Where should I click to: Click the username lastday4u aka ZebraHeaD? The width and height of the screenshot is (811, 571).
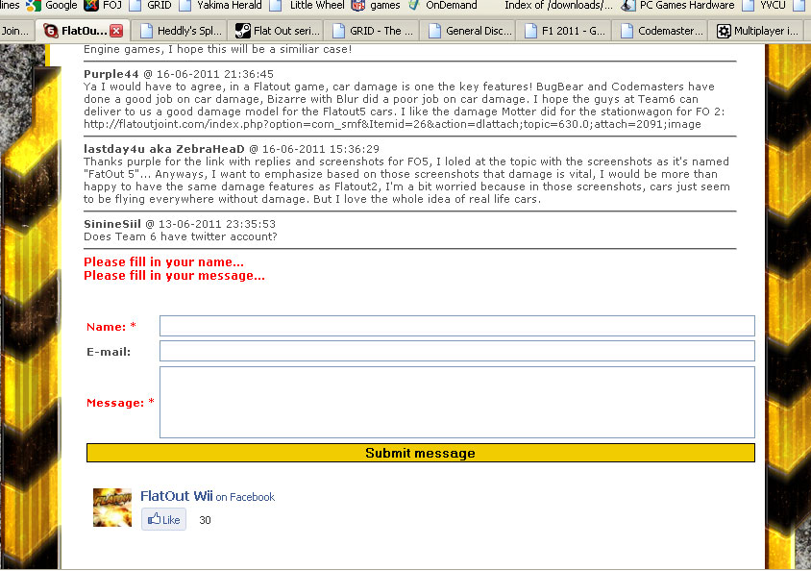[x=164, y=149]
